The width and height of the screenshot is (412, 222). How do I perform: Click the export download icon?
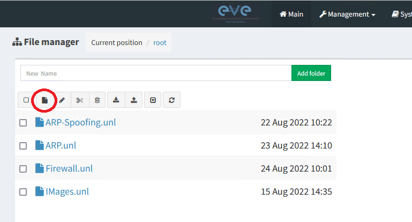116,100
